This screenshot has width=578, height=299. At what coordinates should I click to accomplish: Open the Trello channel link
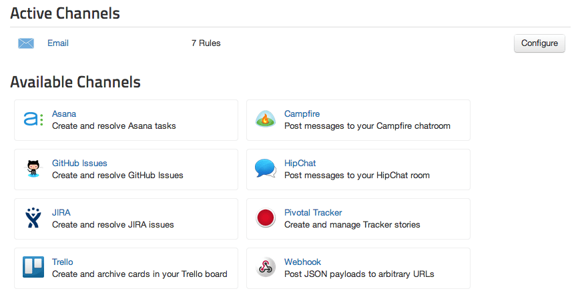[x=63, y=262]
